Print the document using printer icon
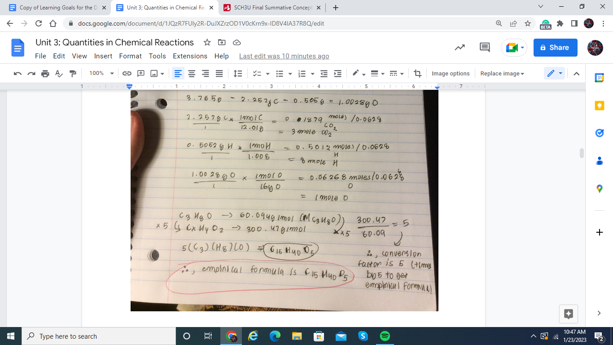Viewport: 613px width, 345px height. [45, 73]
